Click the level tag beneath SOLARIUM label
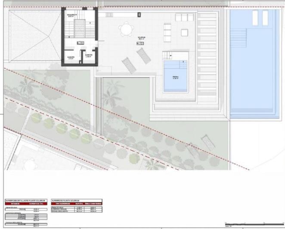 140,43
